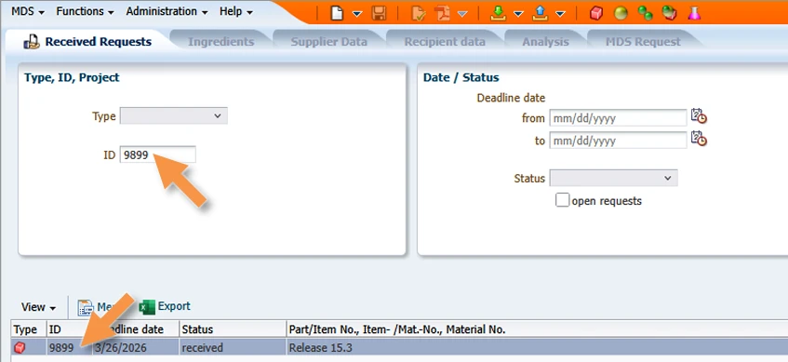Click the document check icon with green tick
The image size is (788, 362).
coord(418,13)
